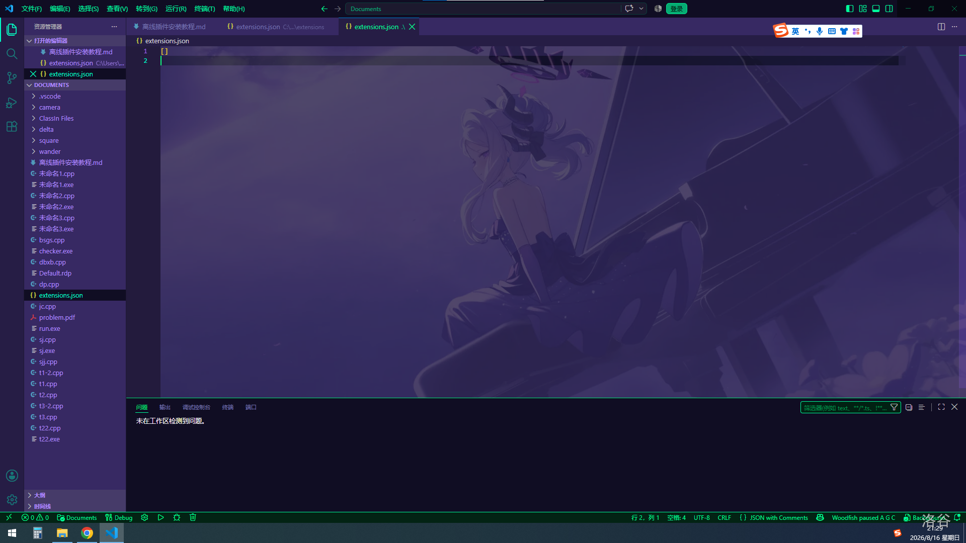Toggle the secondary side bar layout button

pos(889,9)
